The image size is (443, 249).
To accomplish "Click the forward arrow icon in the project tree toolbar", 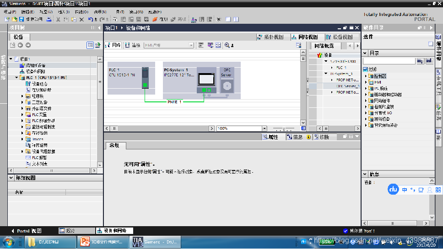I will pos(28,45).
